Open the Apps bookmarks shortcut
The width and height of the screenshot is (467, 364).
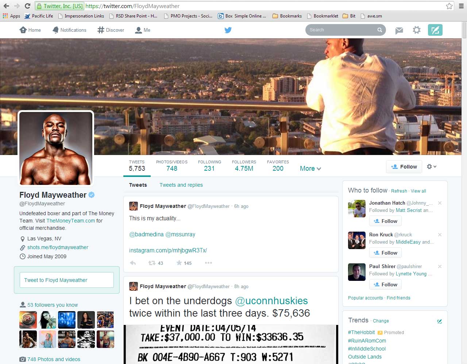coord(11,16)
